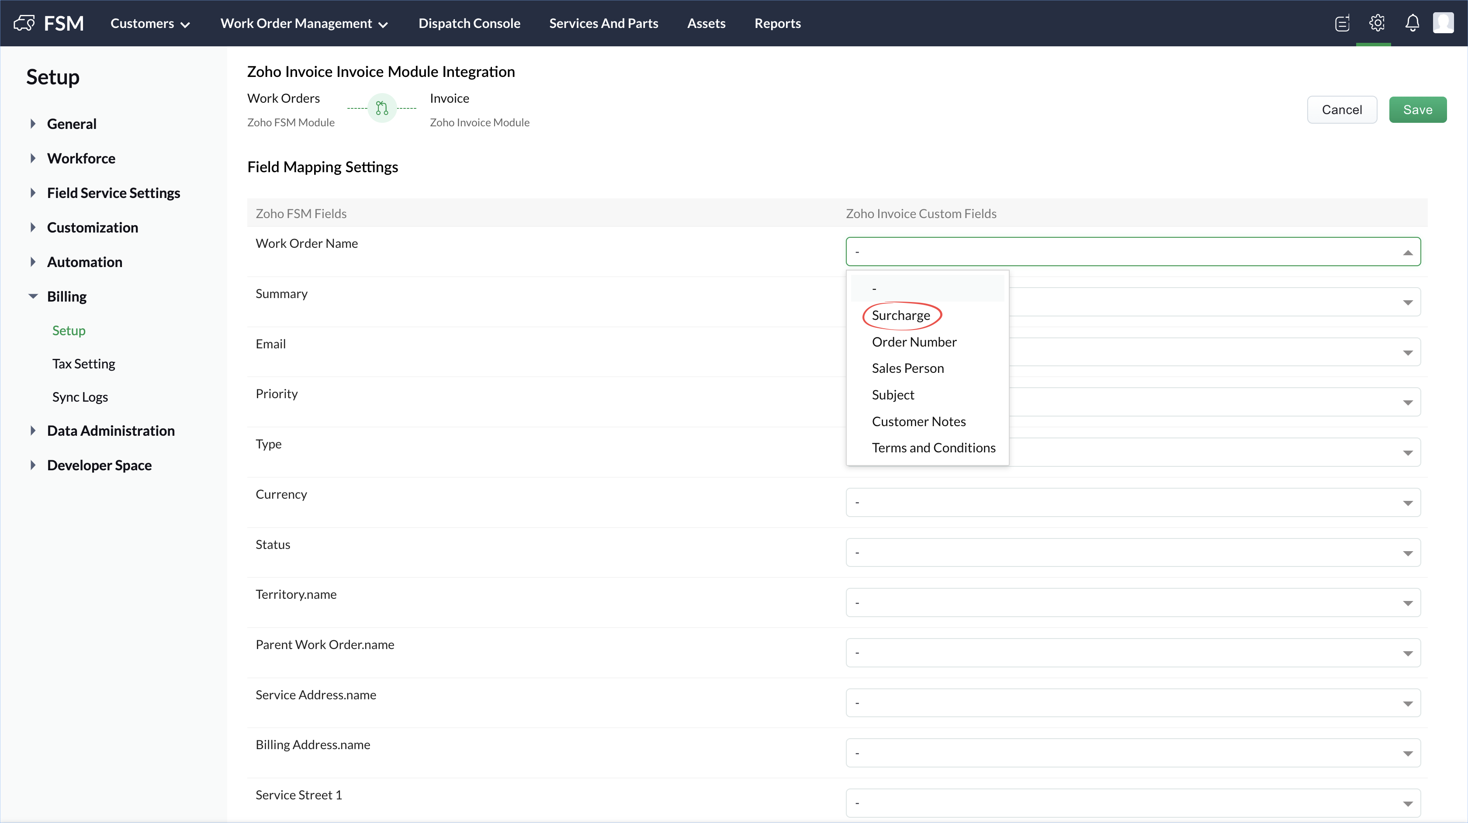Screen dimensions: 1468x823
Task: Click the user profile avatar
Action: (x=1444, y=23)
